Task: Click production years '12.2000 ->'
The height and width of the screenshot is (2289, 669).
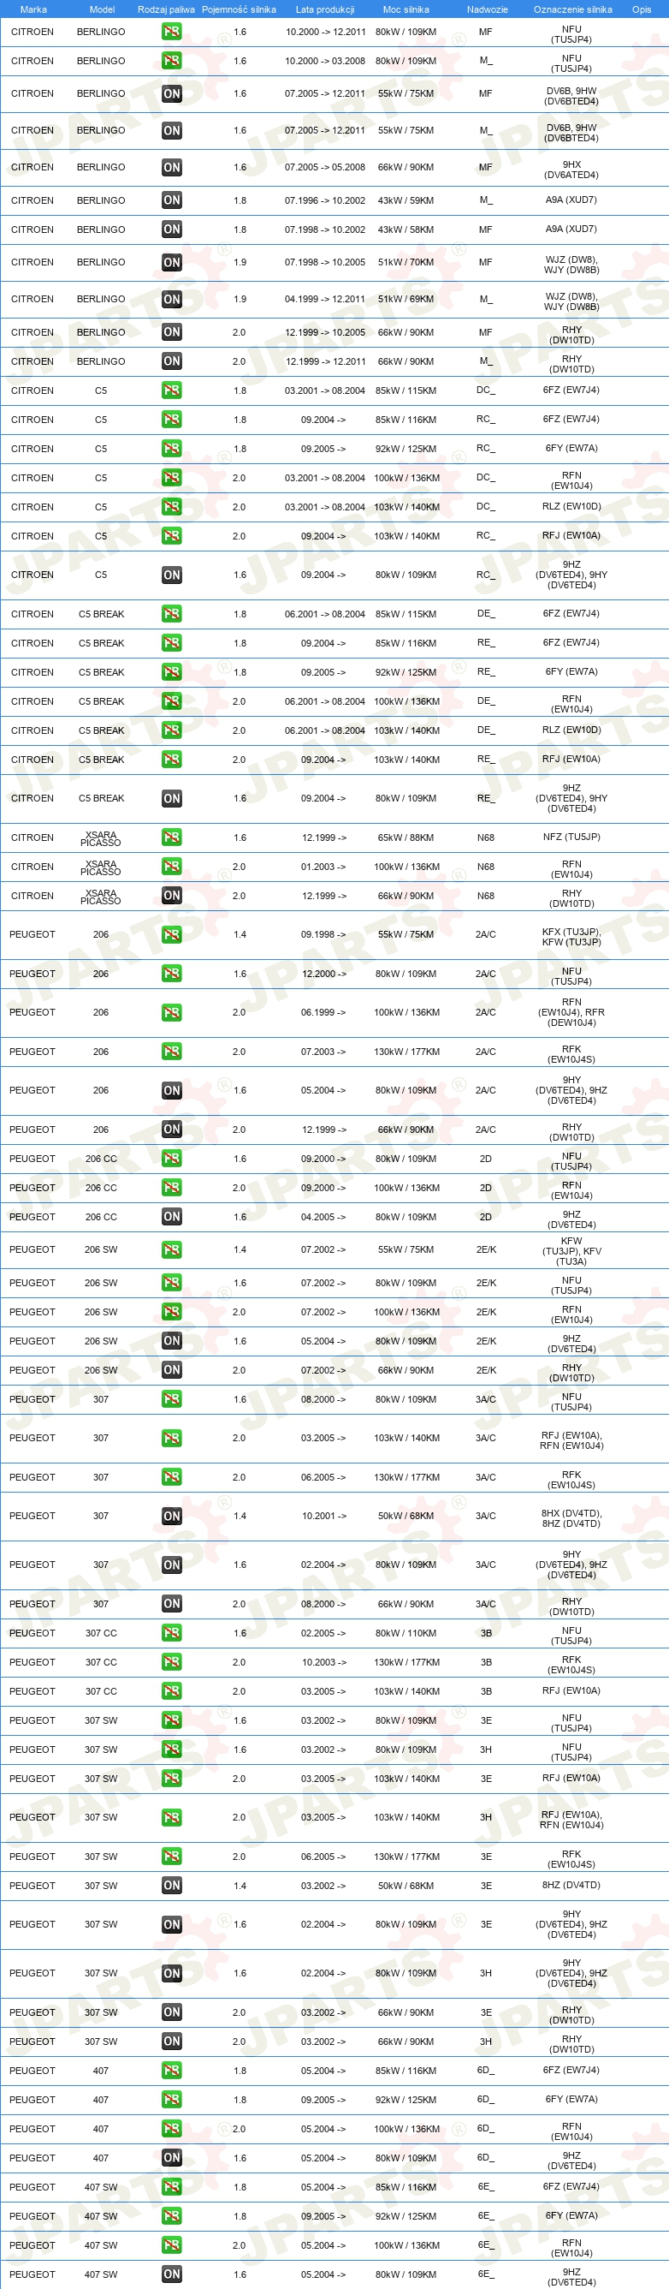Action: point(323,974)
